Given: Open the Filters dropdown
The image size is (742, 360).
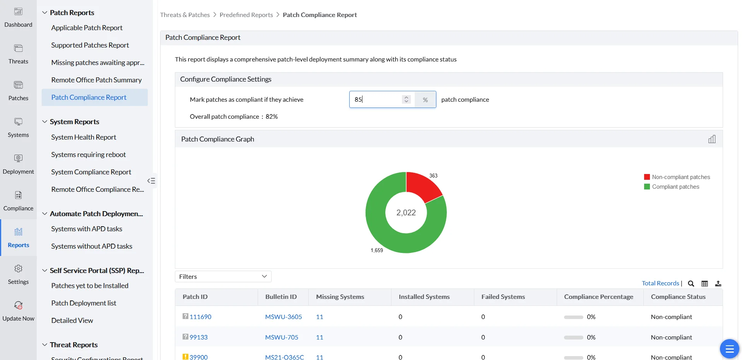Looking at the screenshot, I should [x=223, y=276].
